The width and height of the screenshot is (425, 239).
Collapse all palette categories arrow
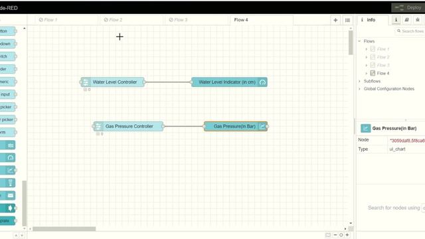pyautogui.click(x=16, y=236)
